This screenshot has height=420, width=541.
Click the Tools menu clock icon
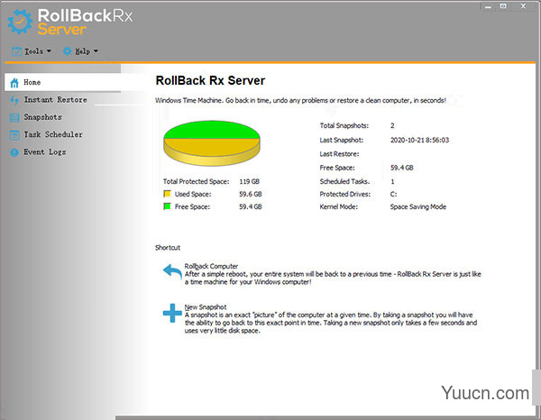[16, 51]
